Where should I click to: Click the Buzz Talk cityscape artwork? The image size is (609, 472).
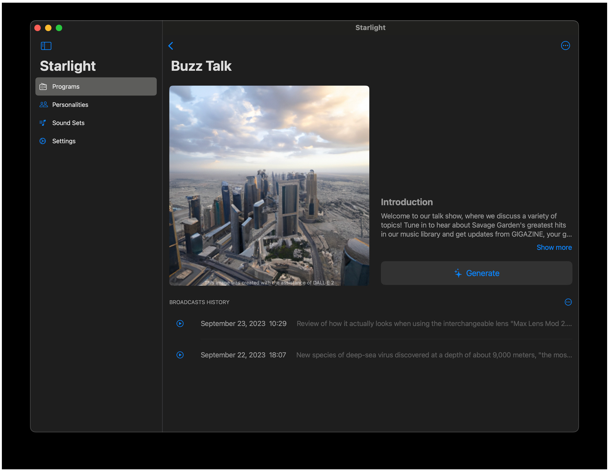269,186
